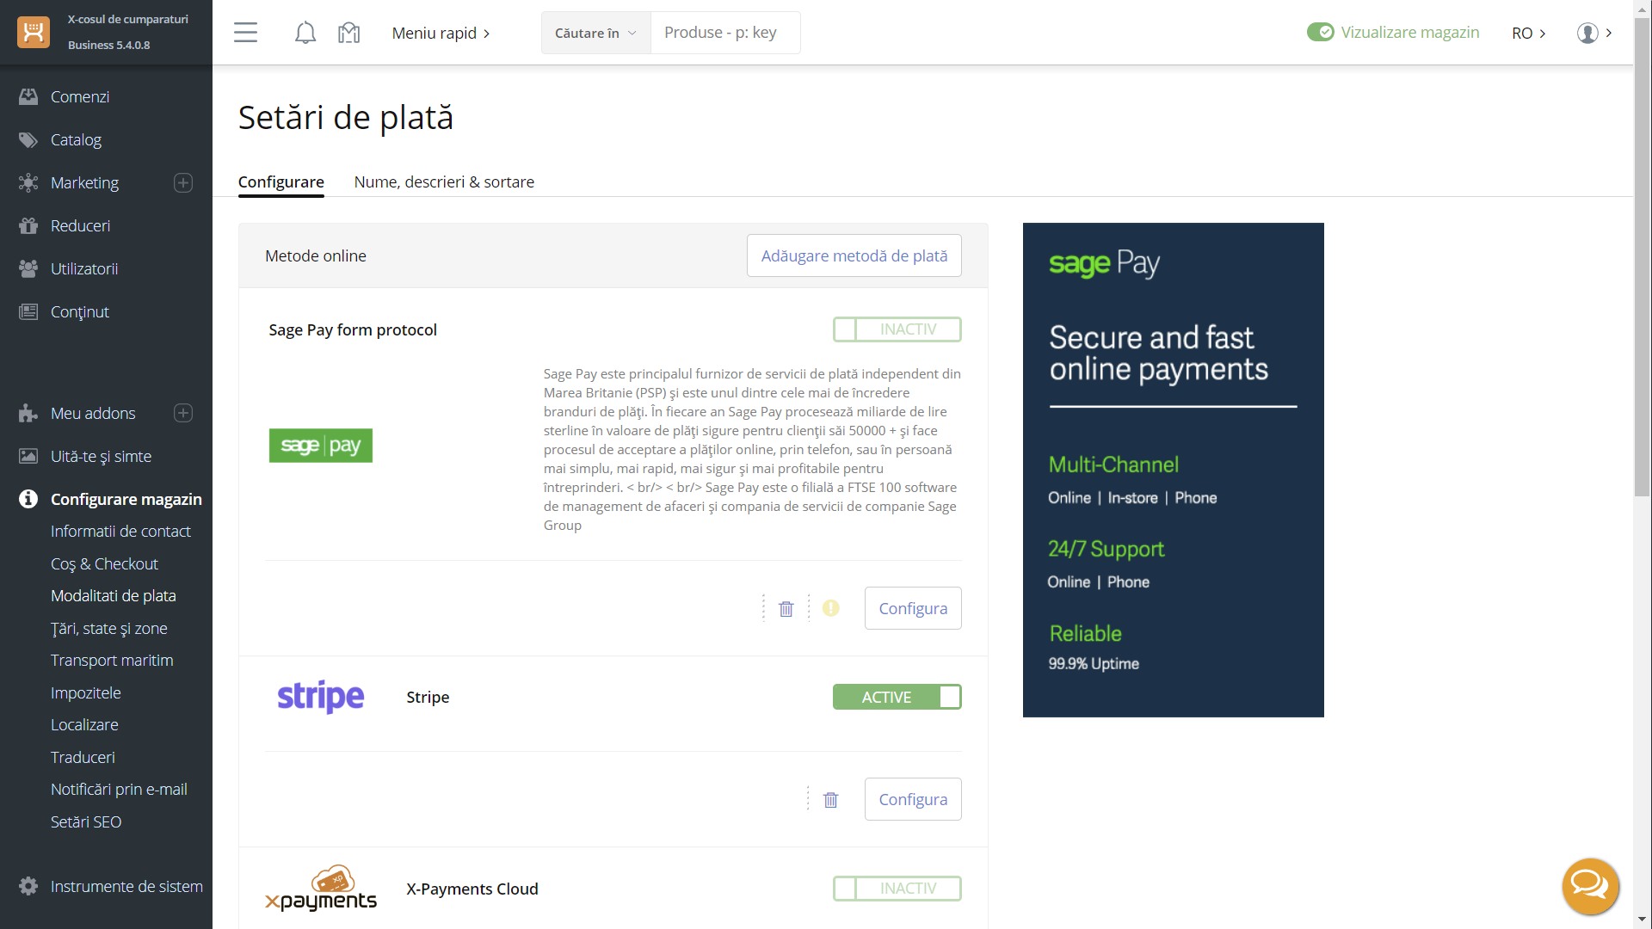
Task: Click the Conținut newspaper icon
Action: coord(28,311)
